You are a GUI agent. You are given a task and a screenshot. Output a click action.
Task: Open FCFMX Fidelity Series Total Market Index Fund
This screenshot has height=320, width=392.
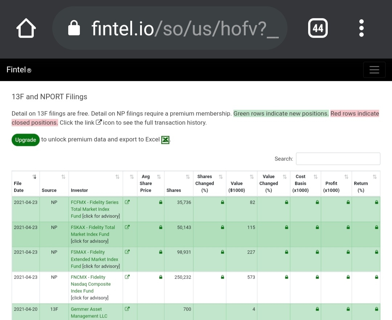tap(94, 209)
